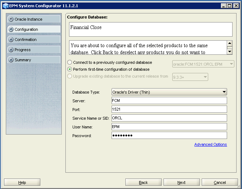The height and width of the screenshot is (189, 242).
Task: Select the Summary step label in sidebar
Action: 23,60
